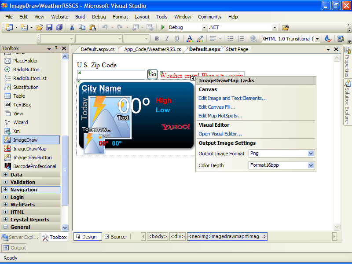
Task: Open the Website menu
Action: (x=60, y=17)
